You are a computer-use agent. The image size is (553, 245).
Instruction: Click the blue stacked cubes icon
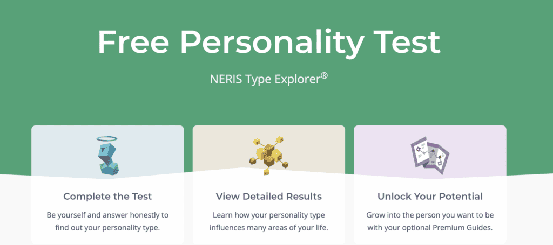click(x=107, y=157)
